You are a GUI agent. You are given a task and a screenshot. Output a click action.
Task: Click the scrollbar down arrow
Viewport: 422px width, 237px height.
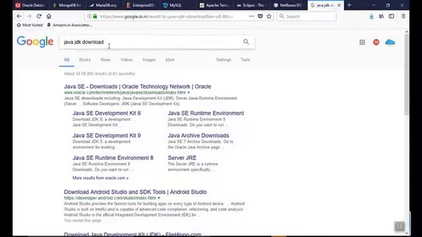pos(406,233)
